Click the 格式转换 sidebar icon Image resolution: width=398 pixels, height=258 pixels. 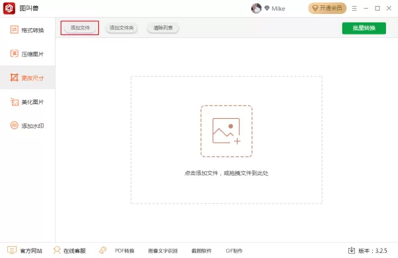tap(14, 30)
